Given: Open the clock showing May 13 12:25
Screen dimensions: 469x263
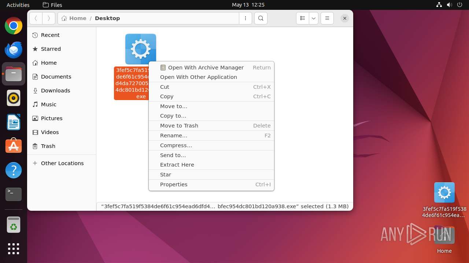Looking at the screenshot, I should click(x=248, y=5).
